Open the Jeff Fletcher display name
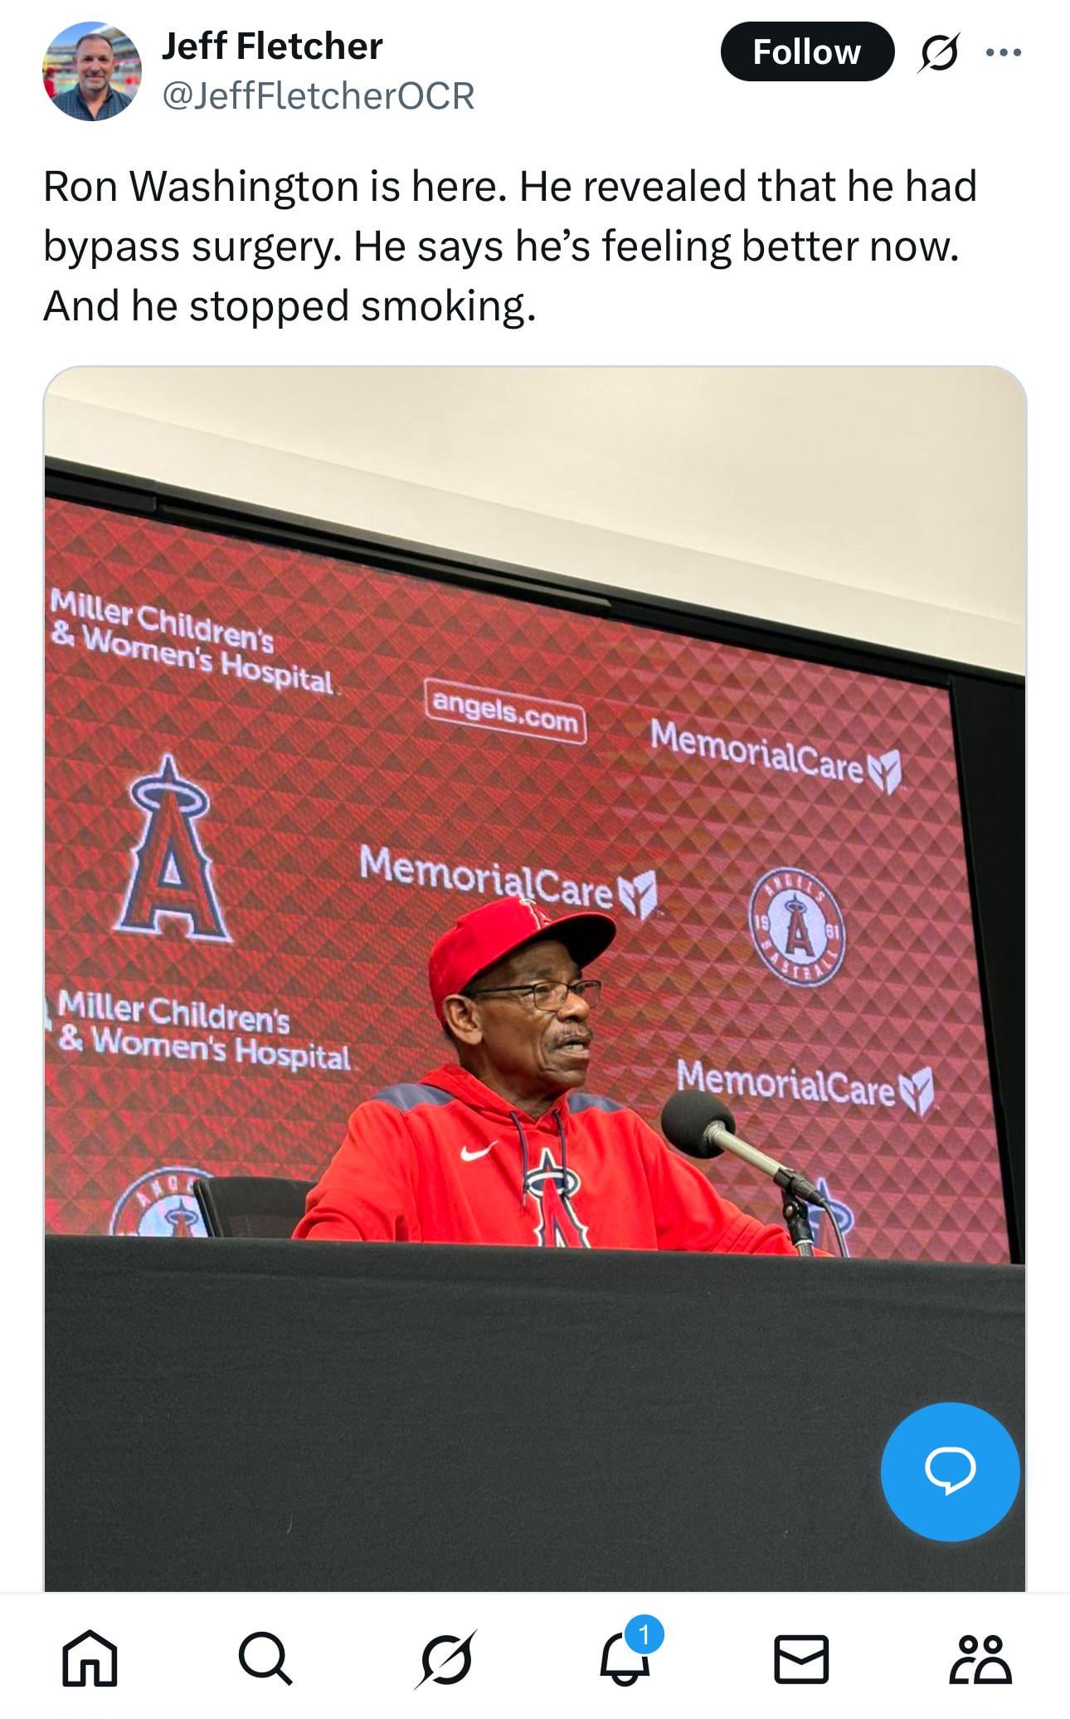 [x=272, y=46]
